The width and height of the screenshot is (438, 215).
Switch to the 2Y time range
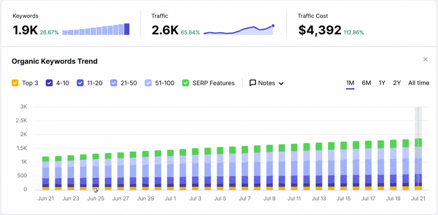point(397,83)
